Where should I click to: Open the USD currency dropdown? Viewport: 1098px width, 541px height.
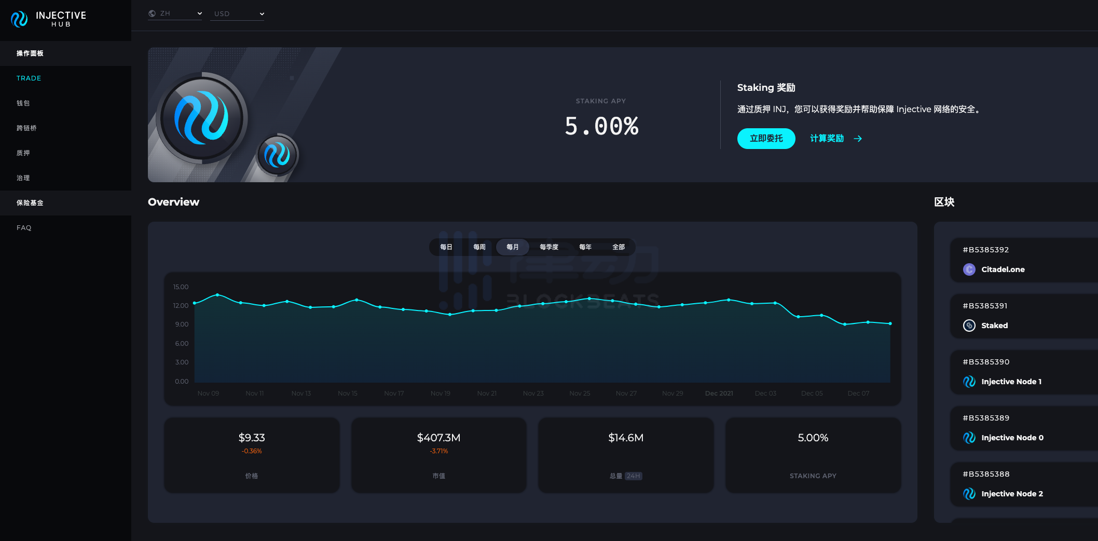pos(238,14)
